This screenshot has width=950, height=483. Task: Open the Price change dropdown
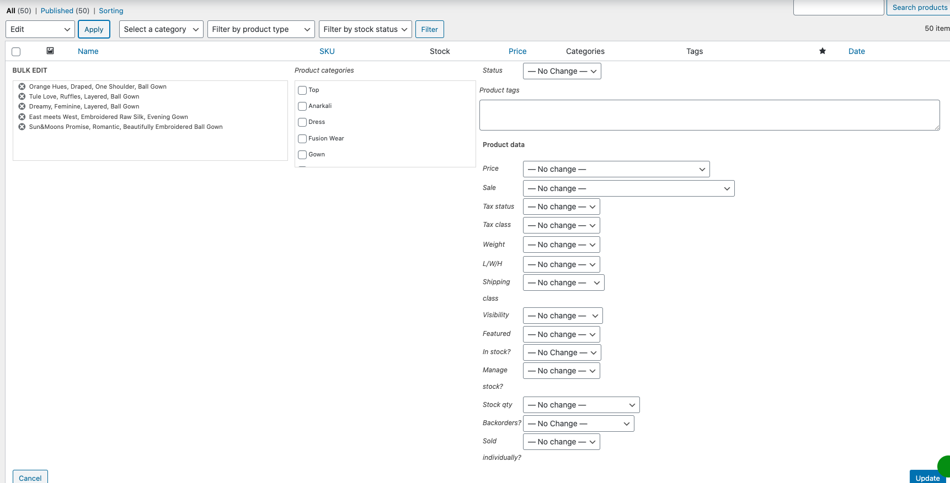616,169
